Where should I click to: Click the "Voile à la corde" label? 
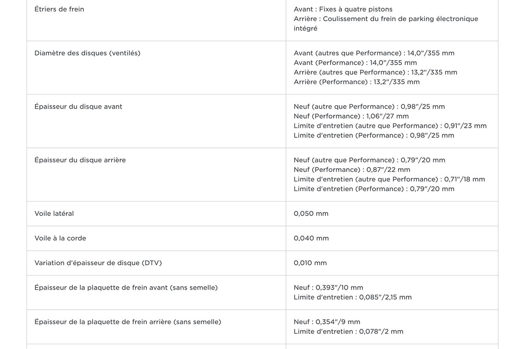(x=60, y=238)
